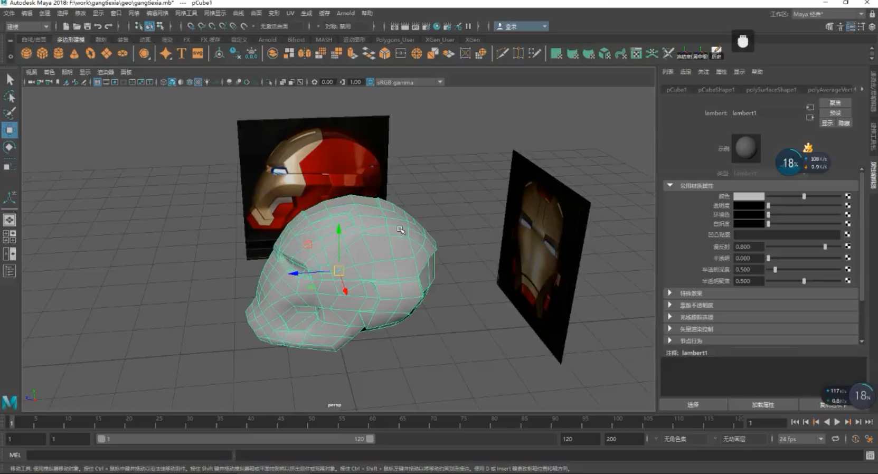Click the Center Pivot shelf icon

700,53
